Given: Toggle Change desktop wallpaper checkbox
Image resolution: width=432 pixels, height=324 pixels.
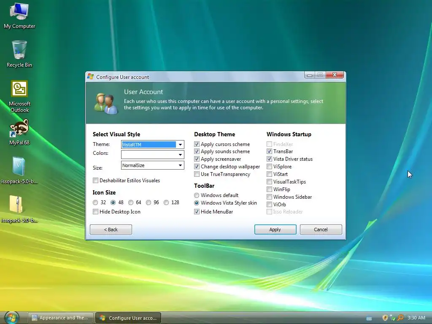Looking at the screenshot, I should [197, 166].
